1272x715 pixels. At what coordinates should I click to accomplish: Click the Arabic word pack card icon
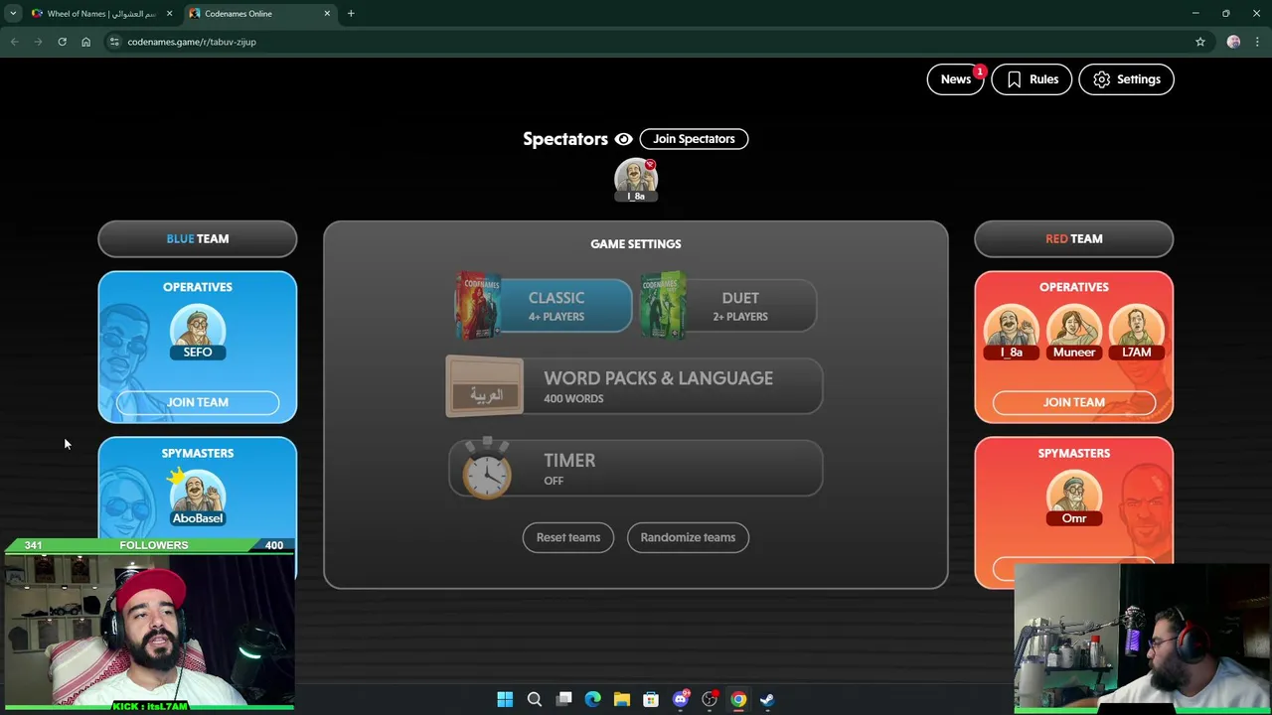click(485, 386)
